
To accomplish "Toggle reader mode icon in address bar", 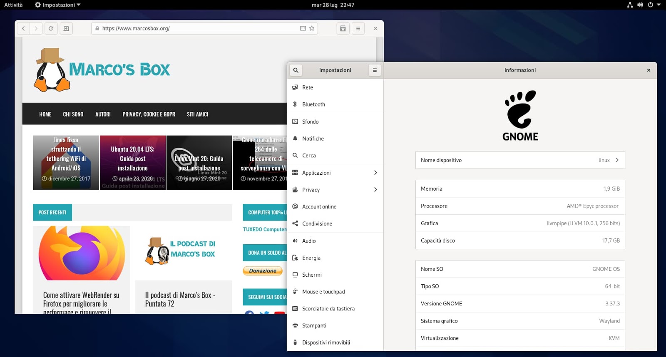I will point(303,28).
